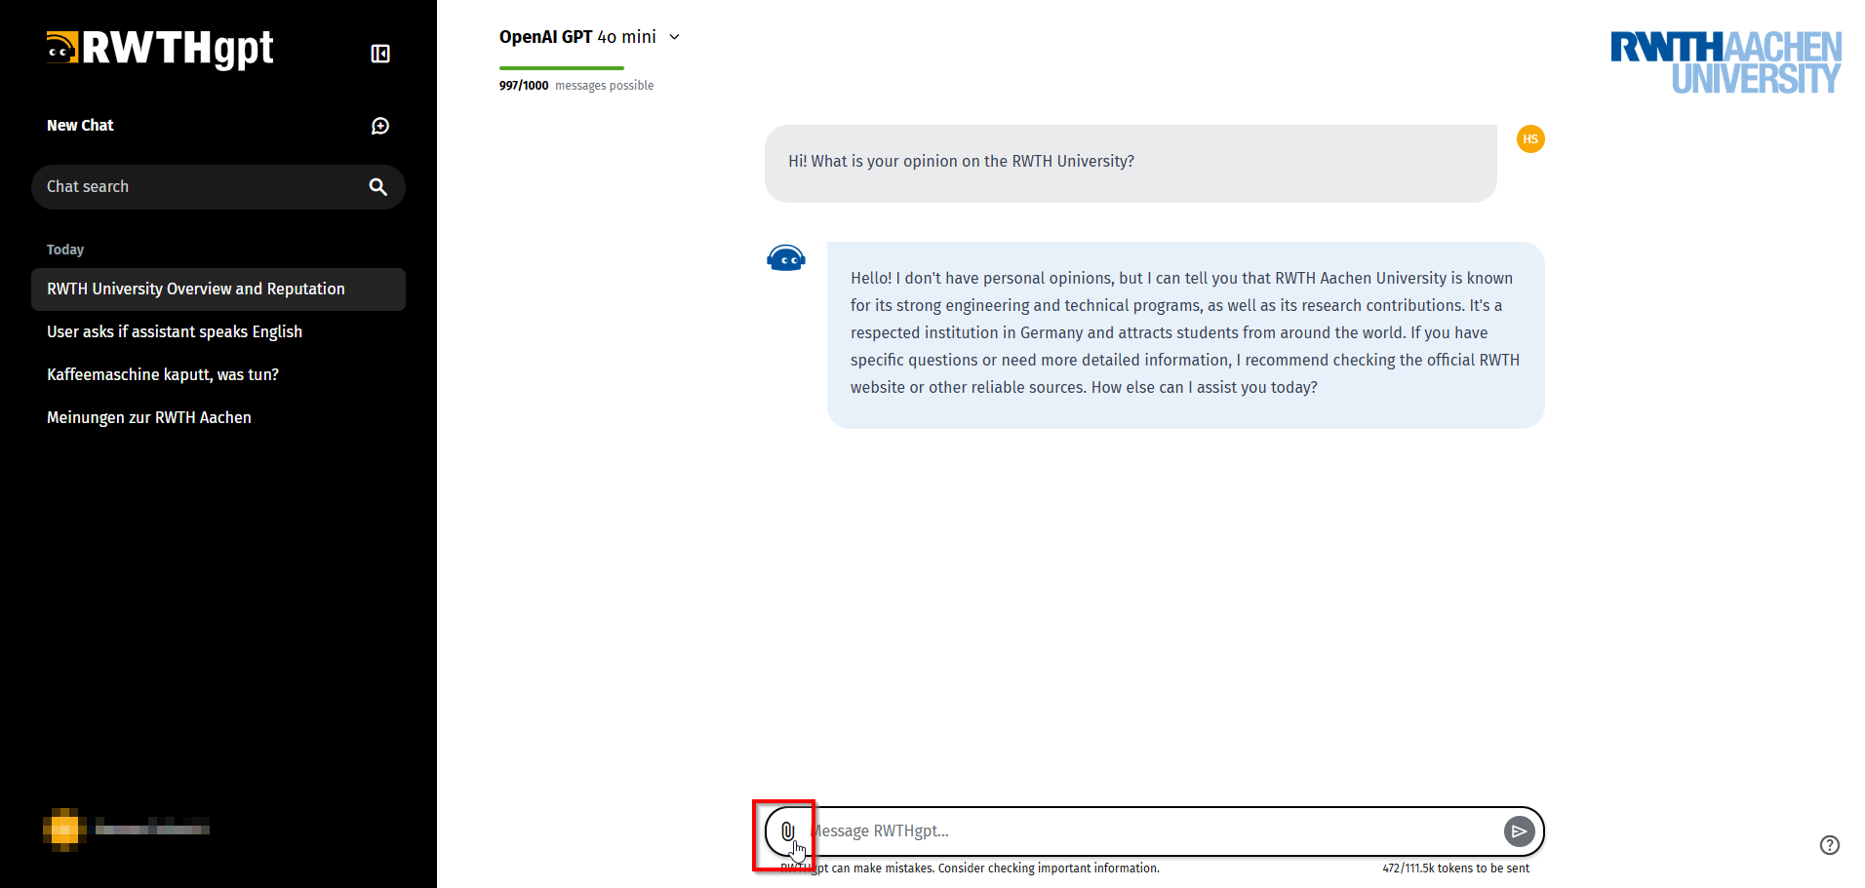This screenshot has height=888, width=1865.
Task: Click the 472/111.5k tokens to be sent text
Action: click(1455, 869)
